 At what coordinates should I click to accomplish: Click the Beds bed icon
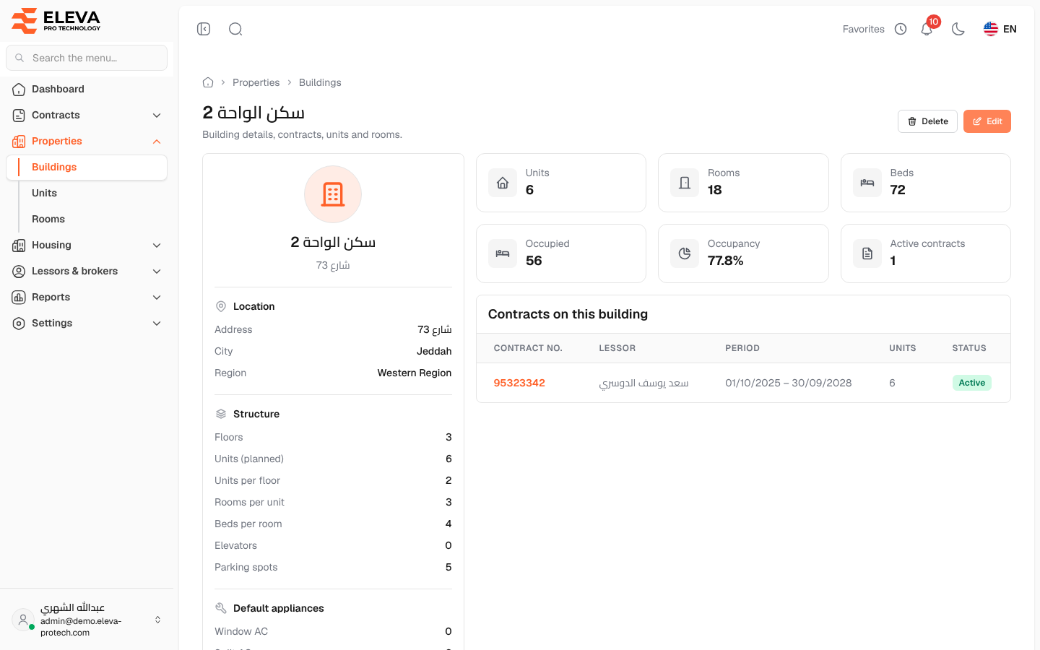[x=867, y=183]
